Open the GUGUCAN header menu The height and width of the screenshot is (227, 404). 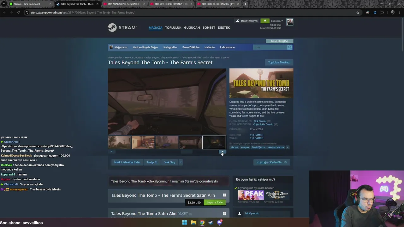[x=192, y=28]
